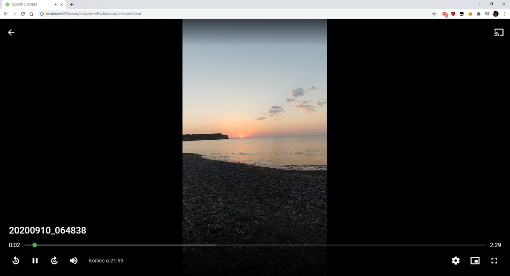Open the Chrome profile avatar
Screen dimensions: 510x276
[496, 14]
